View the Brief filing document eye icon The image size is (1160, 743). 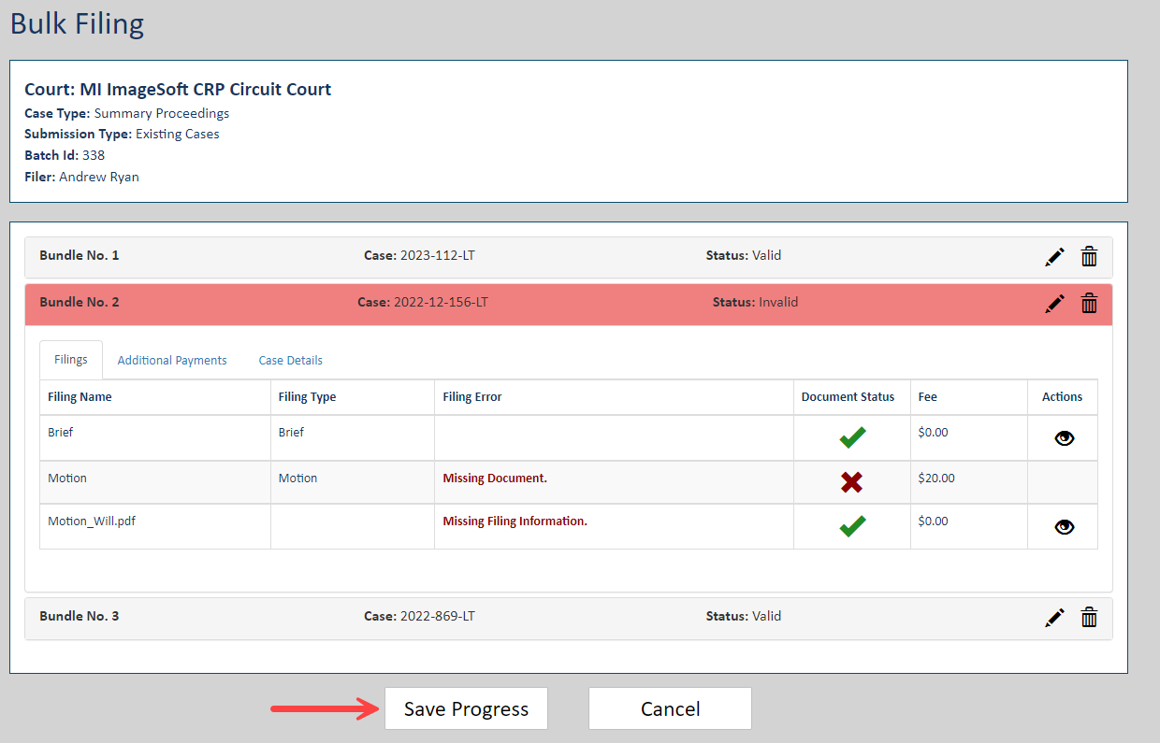click(1064, 438)
